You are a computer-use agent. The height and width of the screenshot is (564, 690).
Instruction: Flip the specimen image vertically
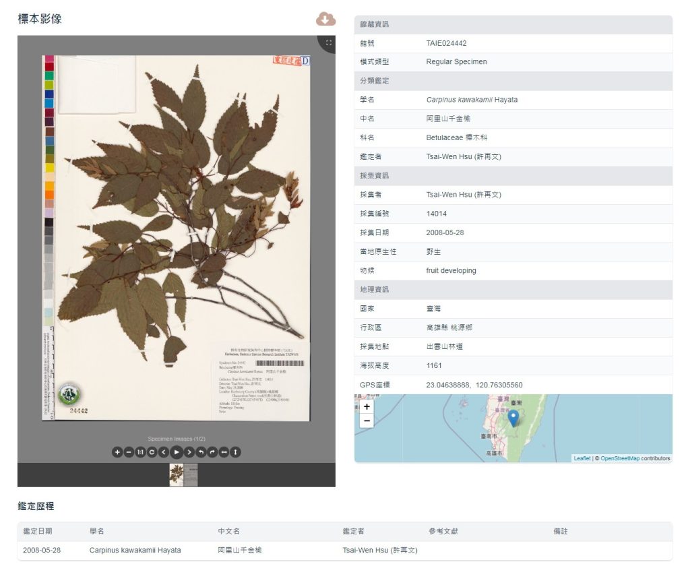(235, 452)
